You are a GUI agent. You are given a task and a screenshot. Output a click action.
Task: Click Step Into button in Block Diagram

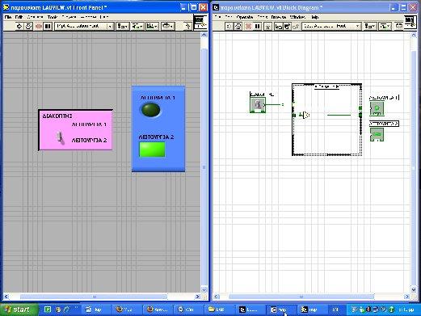278,26
